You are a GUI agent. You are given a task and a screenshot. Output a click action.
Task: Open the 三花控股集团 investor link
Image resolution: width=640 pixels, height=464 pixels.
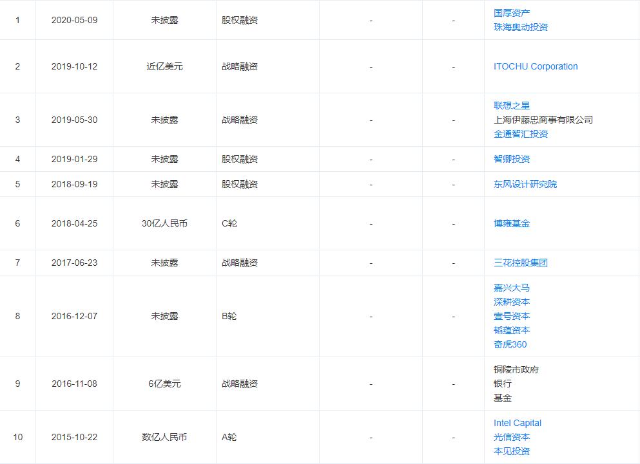tap(520, 263)
